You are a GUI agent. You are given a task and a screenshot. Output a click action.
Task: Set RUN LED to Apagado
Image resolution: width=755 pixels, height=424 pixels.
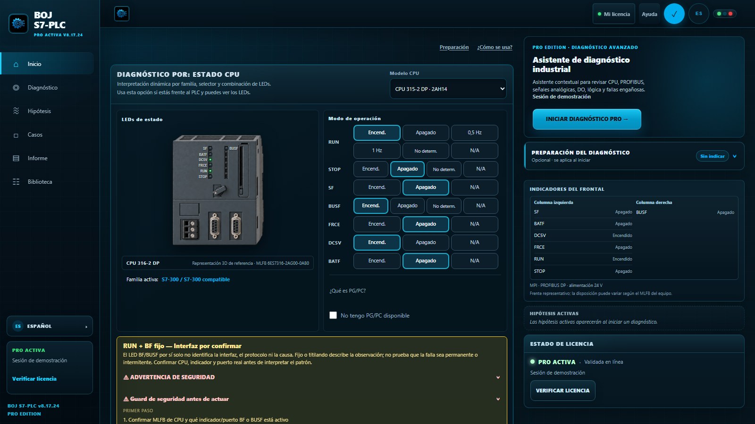(426, 133)
